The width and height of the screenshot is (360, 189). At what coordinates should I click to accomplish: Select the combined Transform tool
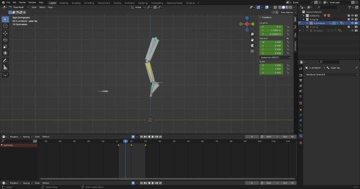pyautogui.click(x=5, y=53)
